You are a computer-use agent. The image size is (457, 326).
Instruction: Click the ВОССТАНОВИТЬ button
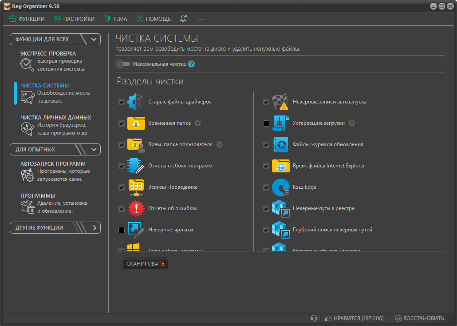coord(419,318)
